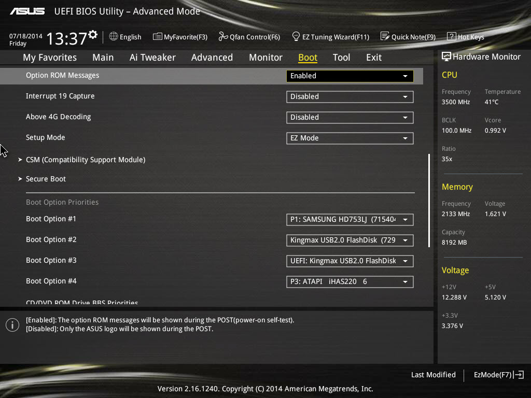Click the CPU temperature 41°C value
Viewport: 531px width, 398px height.
click(x=492, y=102)
